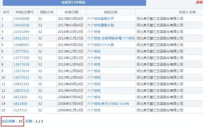Open registration number 13677614 link
This screenshot has width=203, height=128.
[x=21, y=71]
